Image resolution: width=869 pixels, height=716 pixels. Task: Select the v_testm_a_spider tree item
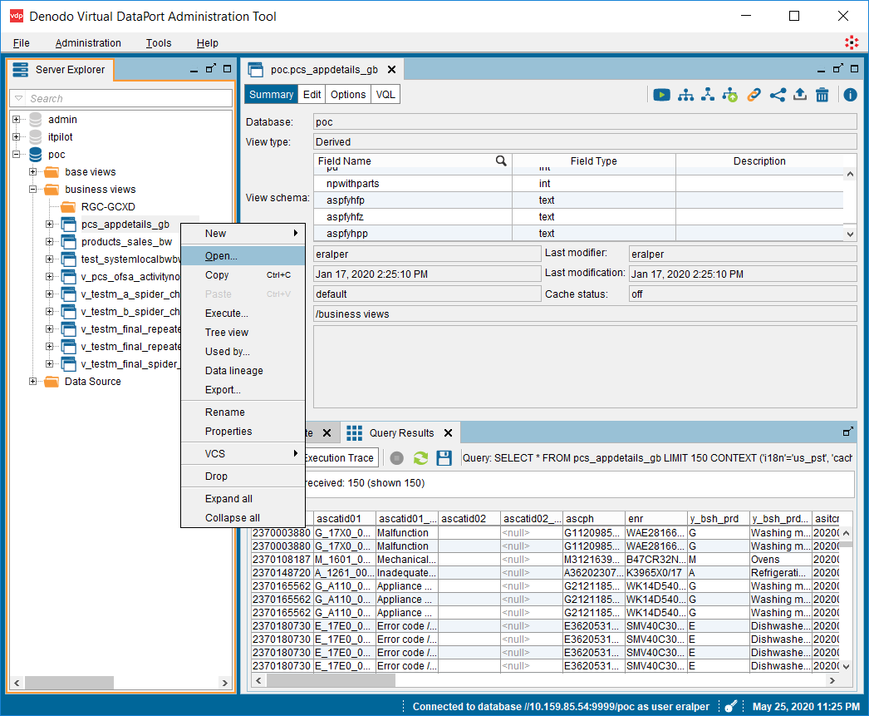[130, 294]
